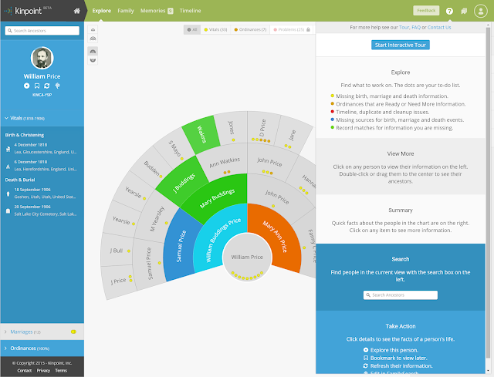Click William Price's portrait photo
Viewport: 494px width, 377px height.
42,58
